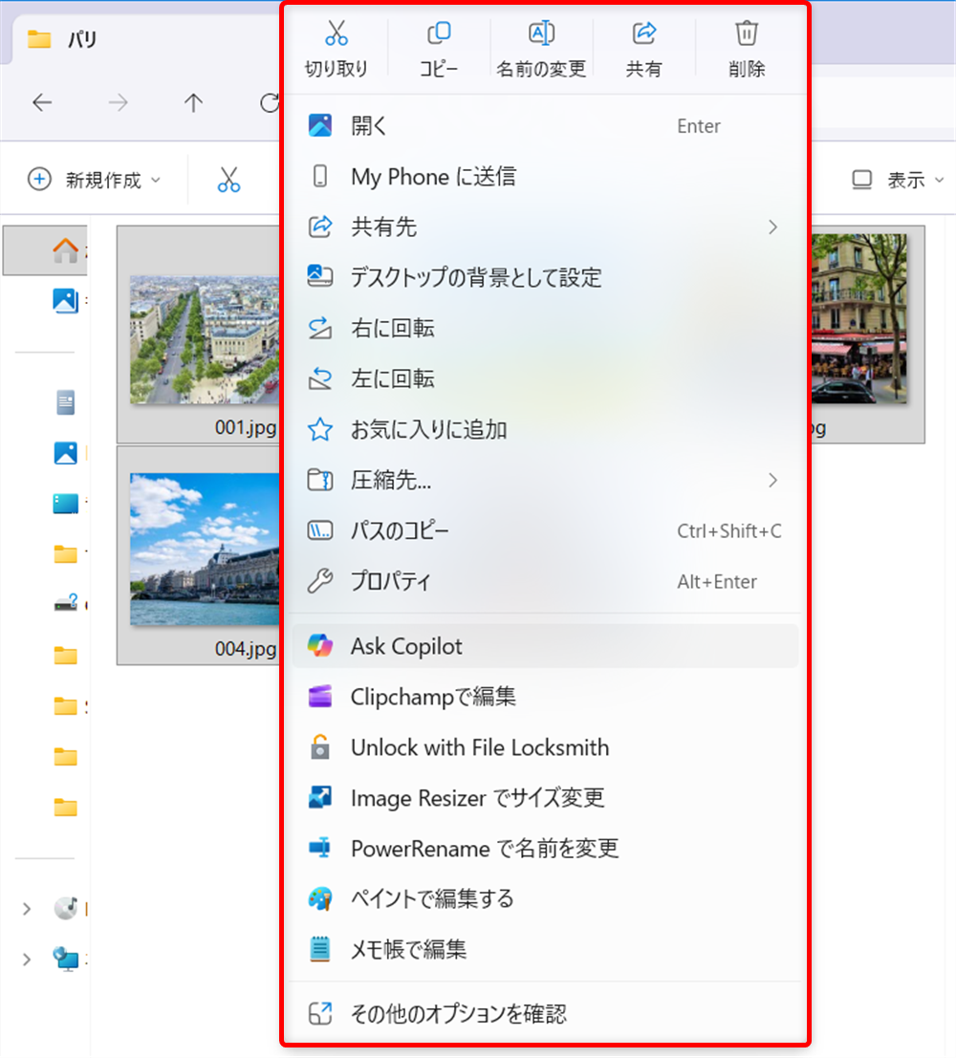The image size is (956, 1058).
Task: Click the refresh icon
Action: pyautogui.click(x=268, y=103)
